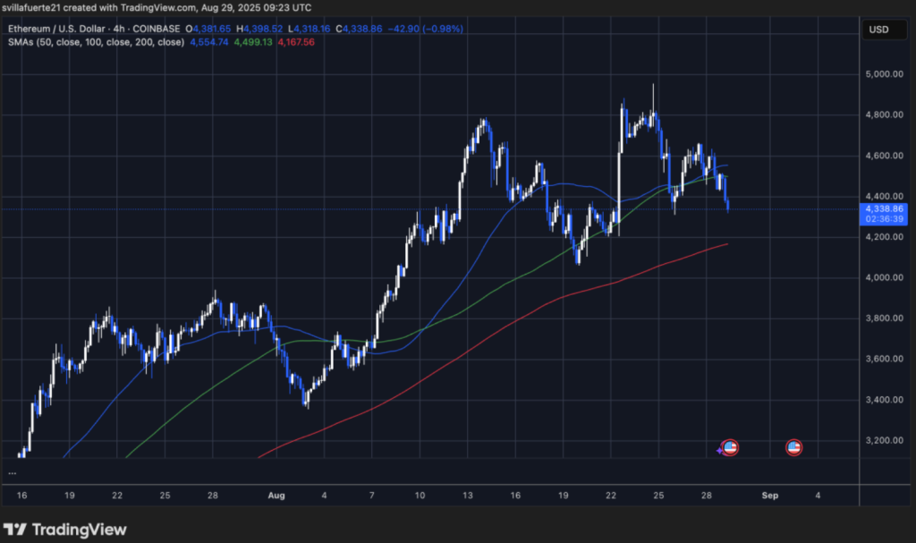Open the USD currency selector
Viewport: 916px width, 543px height.
(877, 30)
